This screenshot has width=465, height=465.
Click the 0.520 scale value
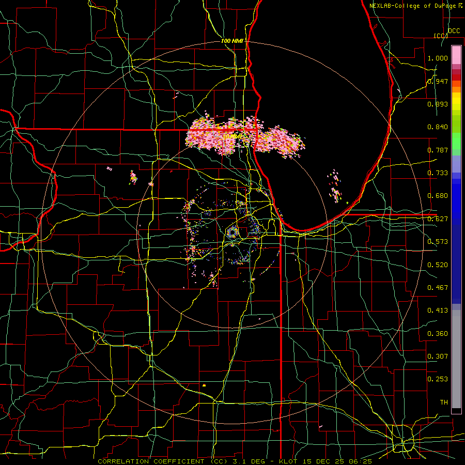(438, 265)
